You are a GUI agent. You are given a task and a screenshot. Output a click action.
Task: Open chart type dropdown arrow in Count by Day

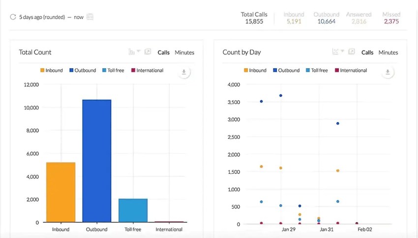pyautogui.click(x=342, y=52)
